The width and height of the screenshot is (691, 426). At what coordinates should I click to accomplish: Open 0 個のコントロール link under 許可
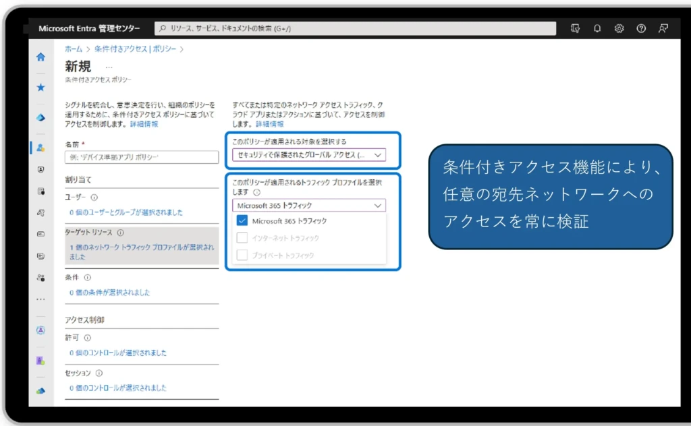[118, 353]
